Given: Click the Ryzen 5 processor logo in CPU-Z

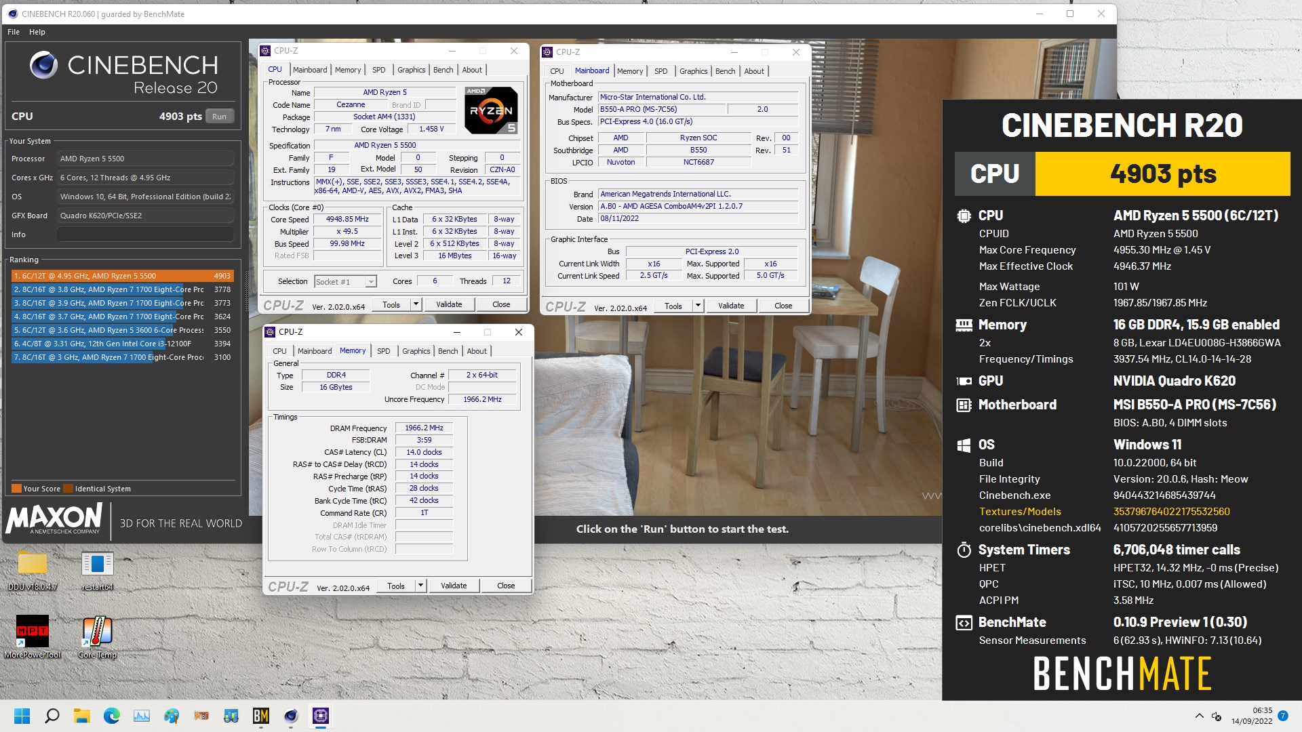Looking at the screenshot, I should [491, 110].
